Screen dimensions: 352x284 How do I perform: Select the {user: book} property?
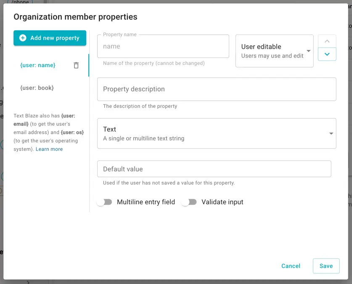coord(37,88)
